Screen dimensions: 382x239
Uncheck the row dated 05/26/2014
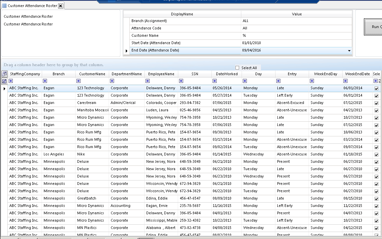coord(376,88)
